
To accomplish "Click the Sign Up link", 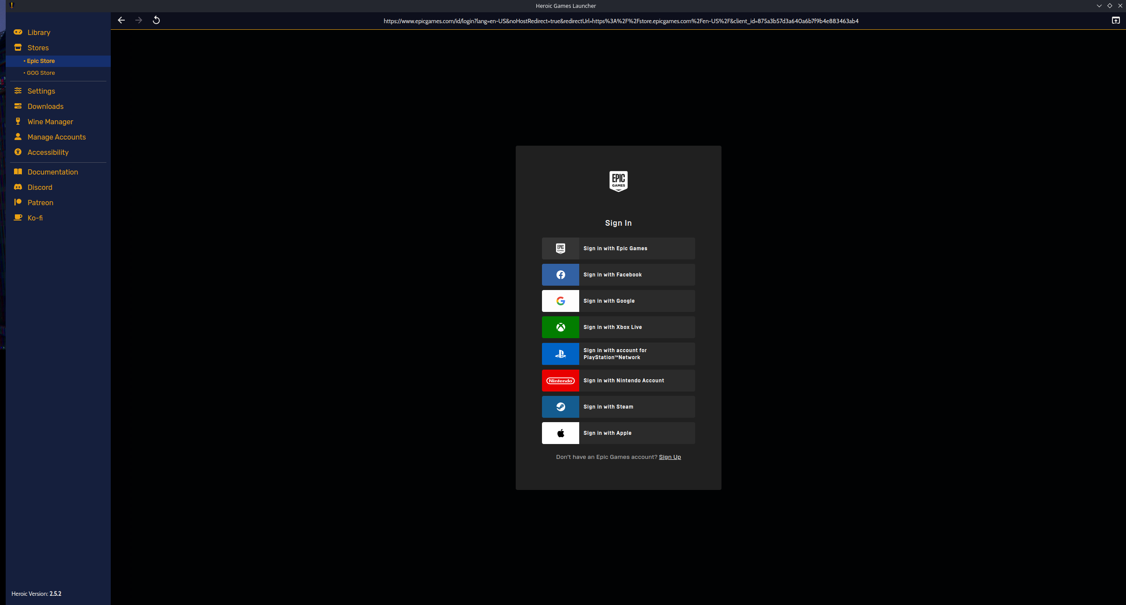I will click(669, 456).
